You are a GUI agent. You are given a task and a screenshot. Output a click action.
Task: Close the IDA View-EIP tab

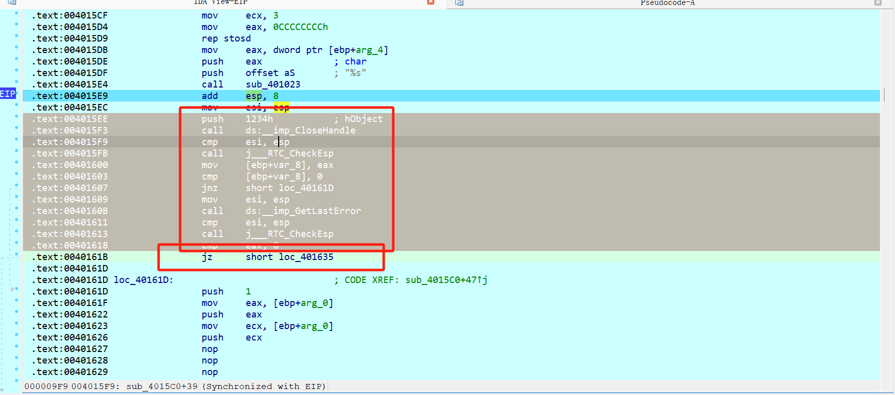click(430, 2)
